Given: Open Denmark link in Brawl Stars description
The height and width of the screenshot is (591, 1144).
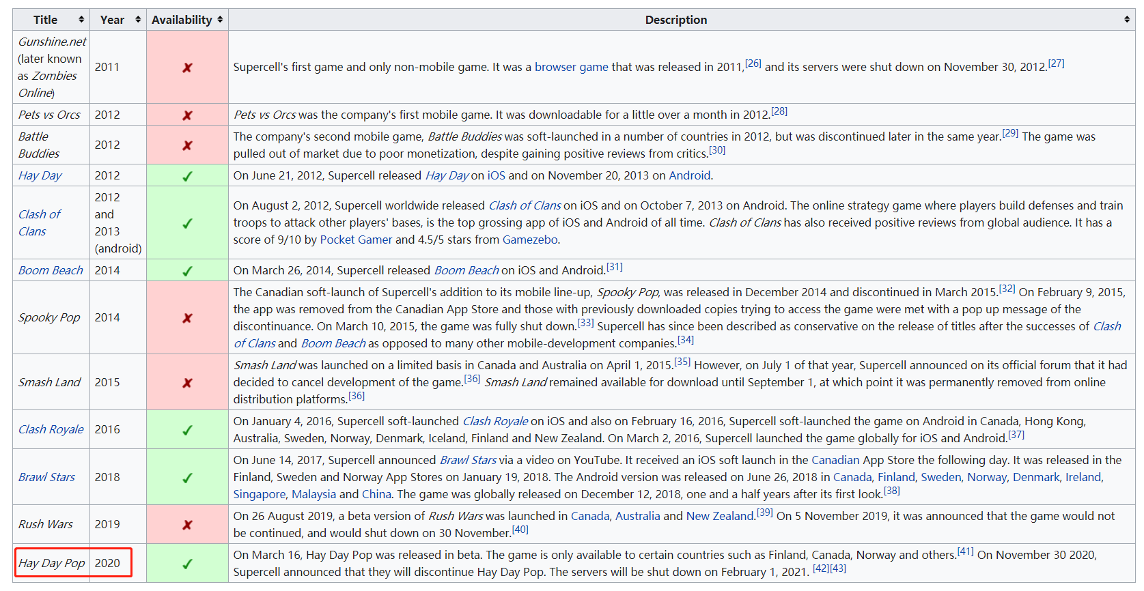Looking at the screenshot, I should click(x=1036, y=477).
